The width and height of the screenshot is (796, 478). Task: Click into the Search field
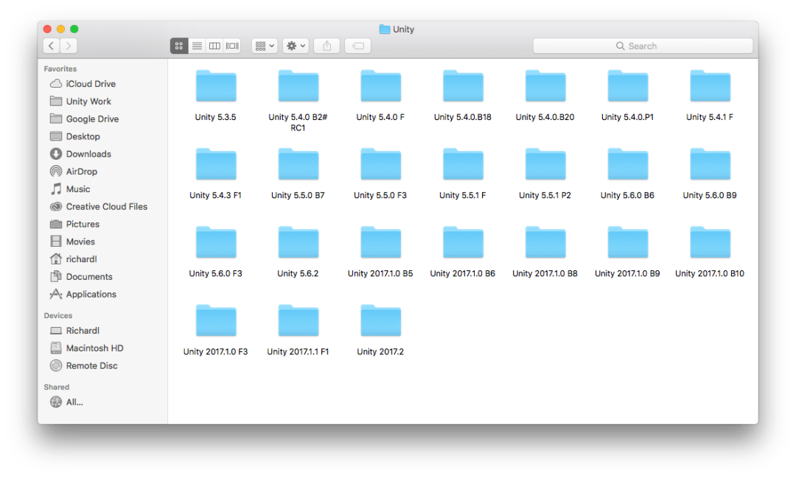[643, 46]
